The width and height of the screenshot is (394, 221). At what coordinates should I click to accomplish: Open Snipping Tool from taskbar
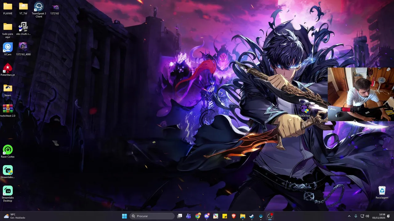(x=215, y=216)
